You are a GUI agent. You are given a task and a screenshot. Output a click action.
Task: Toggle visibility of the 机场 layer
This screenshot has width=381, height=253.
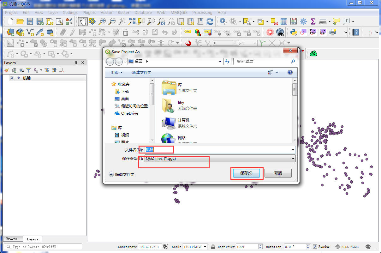tap(12, 78)
